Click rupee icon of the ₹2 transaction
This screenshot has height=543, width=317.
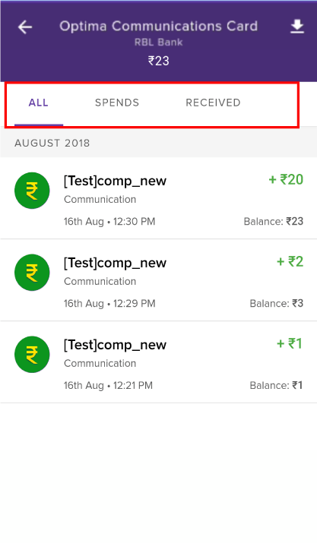click(x=32, y=273)
